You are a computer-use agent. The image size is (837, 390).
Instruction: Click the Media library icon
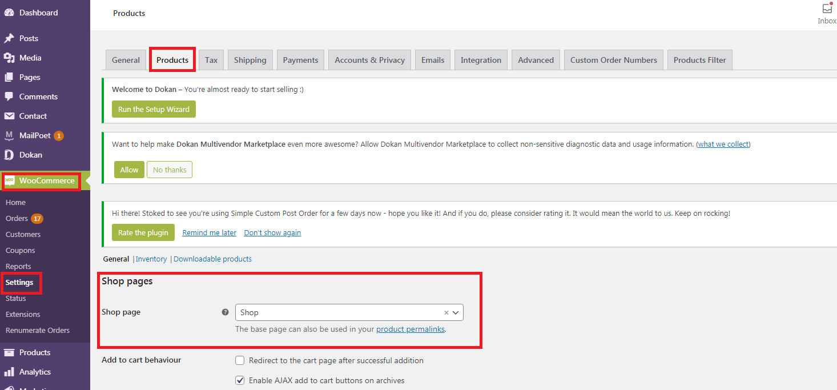pos(9,58)
